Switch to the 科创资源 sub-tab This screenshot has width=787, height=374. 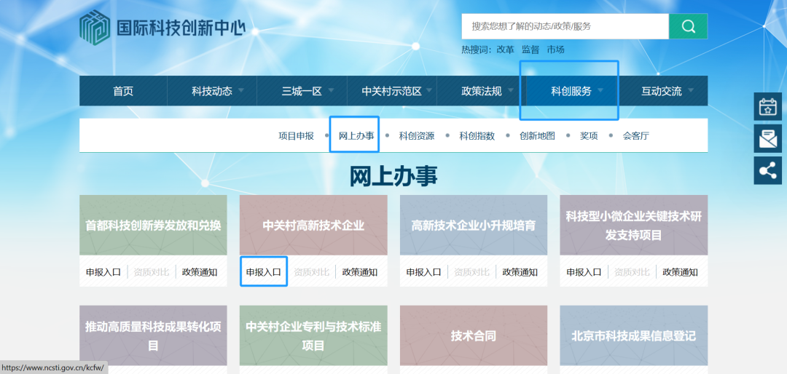point(417,136)
